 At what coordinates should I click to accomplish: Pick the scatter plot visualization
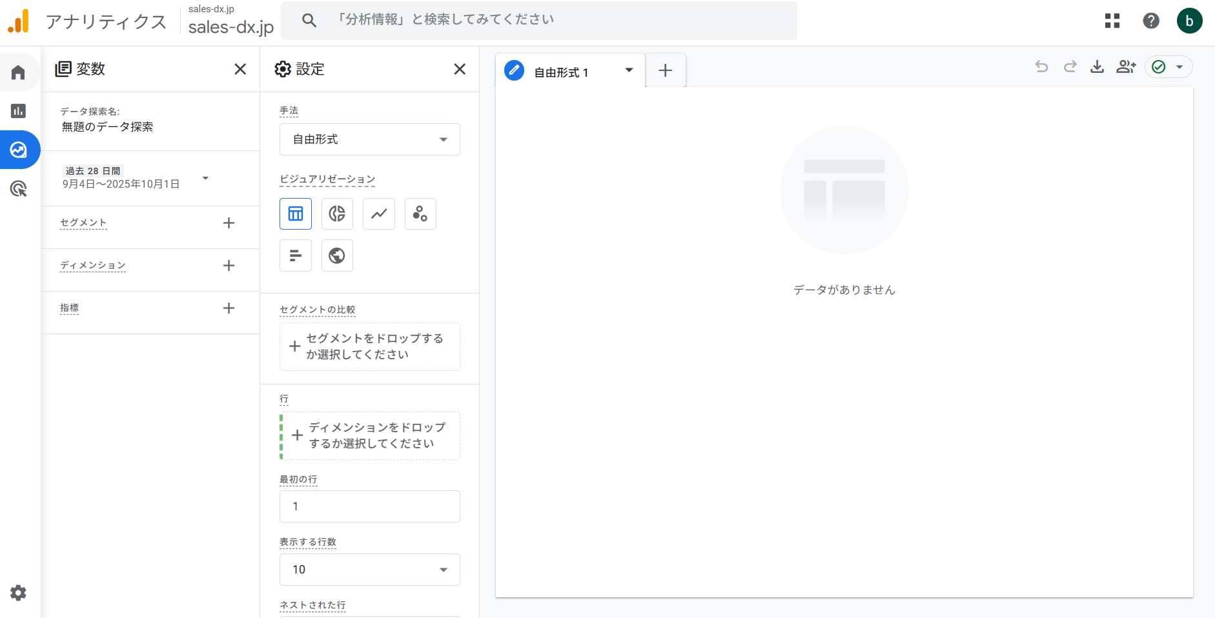coord(420,214)
